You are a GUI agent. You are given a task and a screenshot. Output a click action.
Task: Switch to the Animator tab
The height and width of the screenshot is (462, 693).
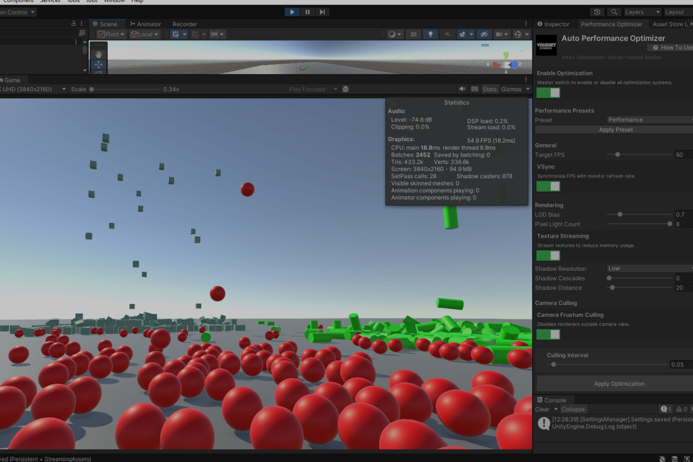click(x=145, y=24)
